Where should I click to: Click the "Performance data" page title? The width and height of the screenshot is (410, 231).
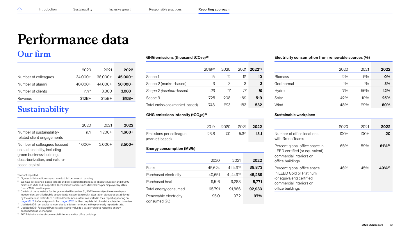tap(73, 40)
